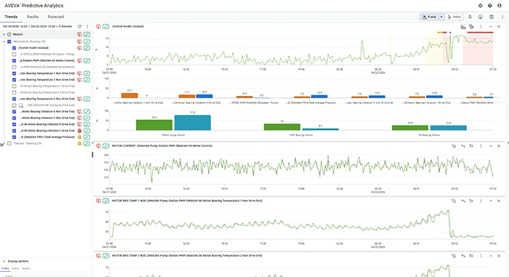The image size is (509, 277).
Task: Select Filters tab under Display options
Action: point(5,268)
